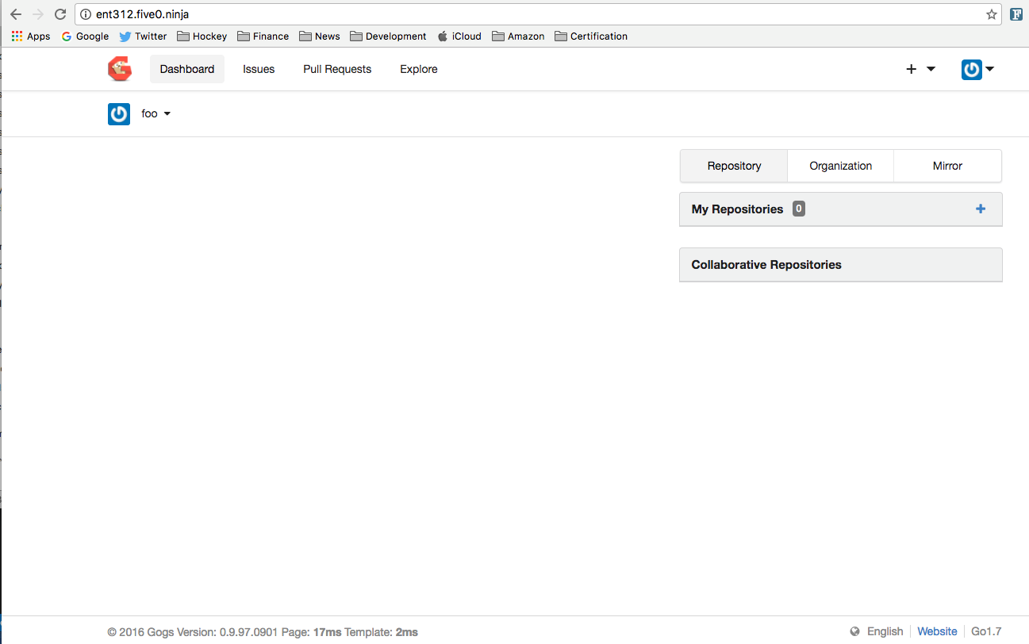Open Certification bookmarks folder
The image size is (1029, 644).
(x=591, y=36)
